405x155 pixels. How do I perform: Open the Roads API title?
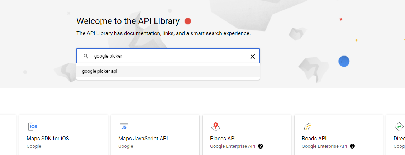314,139
